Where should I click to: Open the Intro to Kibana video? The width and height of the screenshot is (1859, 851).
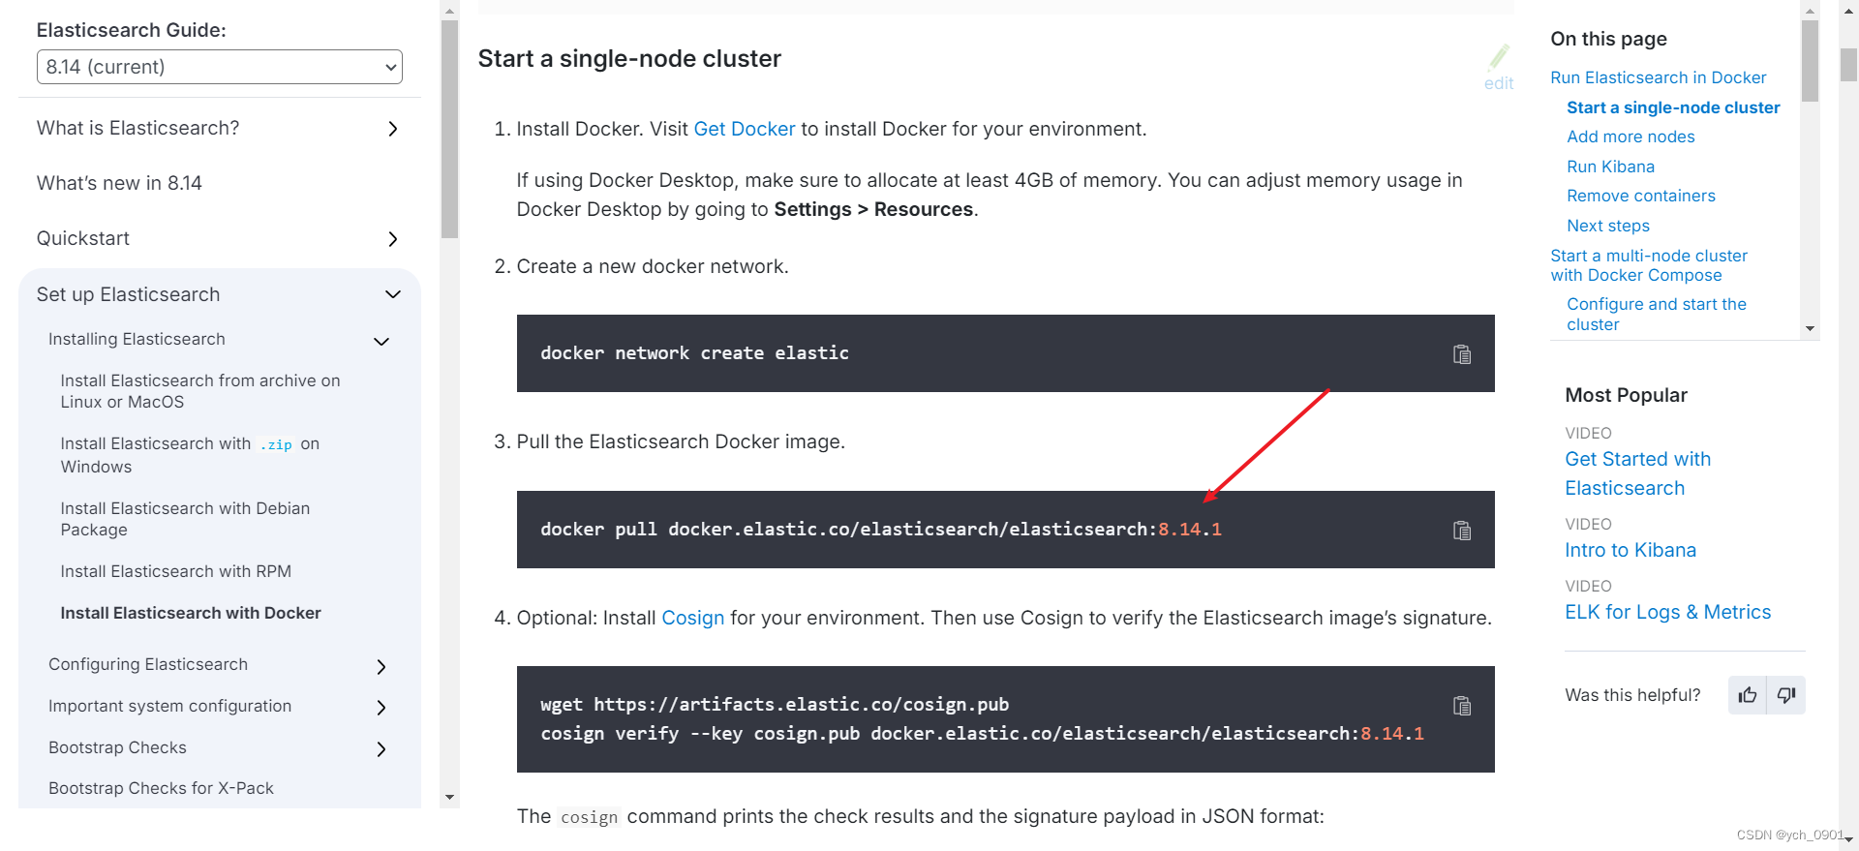[1630, 550]
